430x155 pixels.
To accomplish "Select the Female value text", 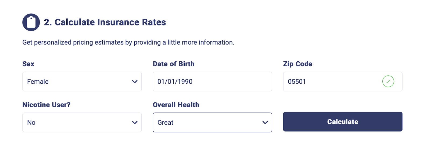I will [38, 82].
